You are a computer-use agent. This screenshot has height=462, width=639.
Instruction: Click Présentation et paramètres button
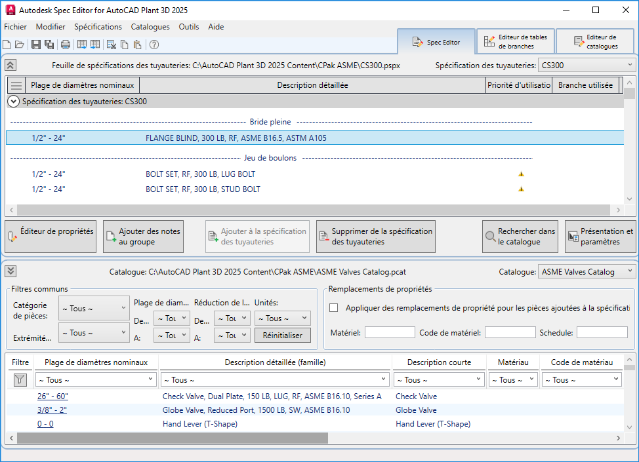600,237
